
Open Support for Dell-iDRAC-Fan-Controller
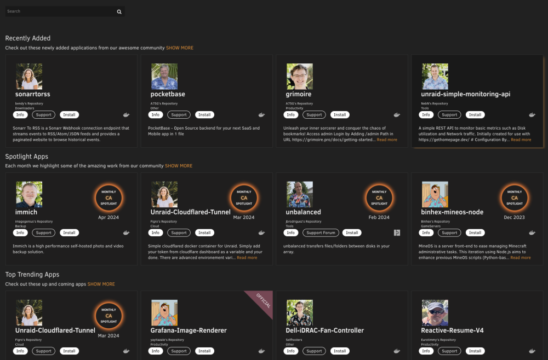click(x=314, y=351)
